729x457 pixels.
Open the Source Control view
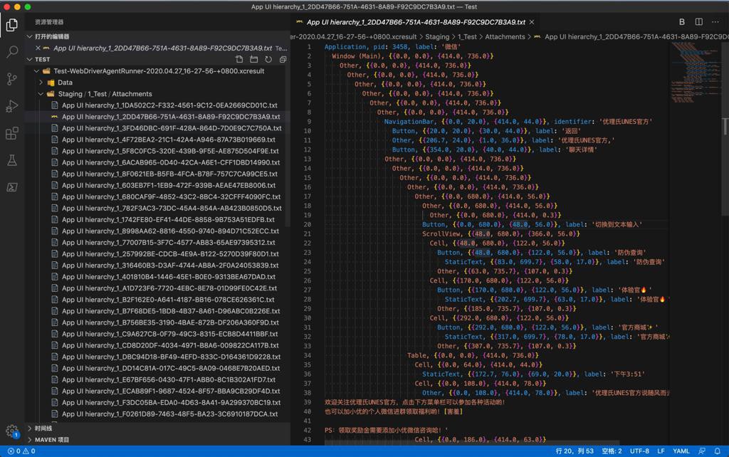point(12,79)
